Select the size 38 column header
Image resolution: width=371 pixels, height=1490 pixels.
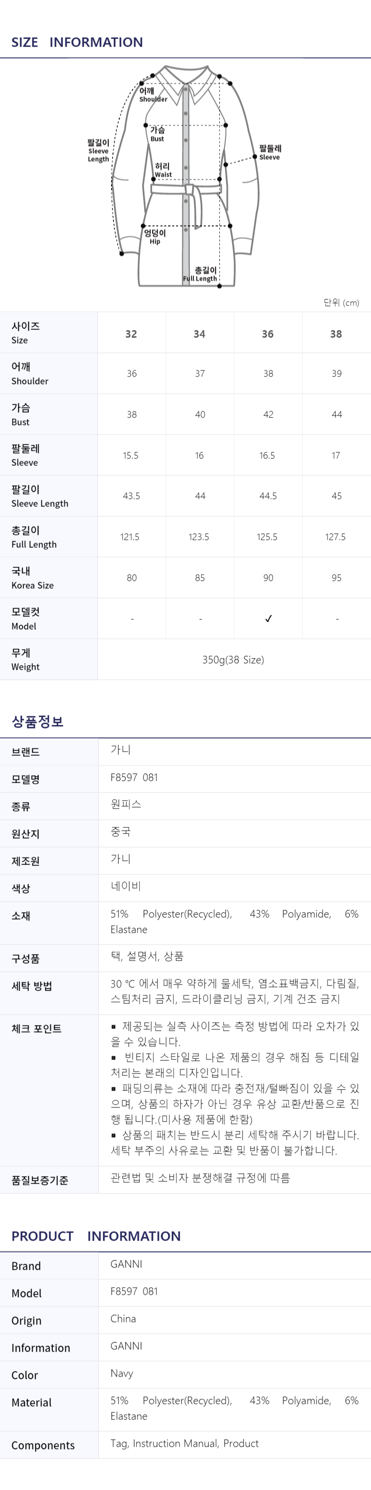pyautogui.click(x=336, y=334)
